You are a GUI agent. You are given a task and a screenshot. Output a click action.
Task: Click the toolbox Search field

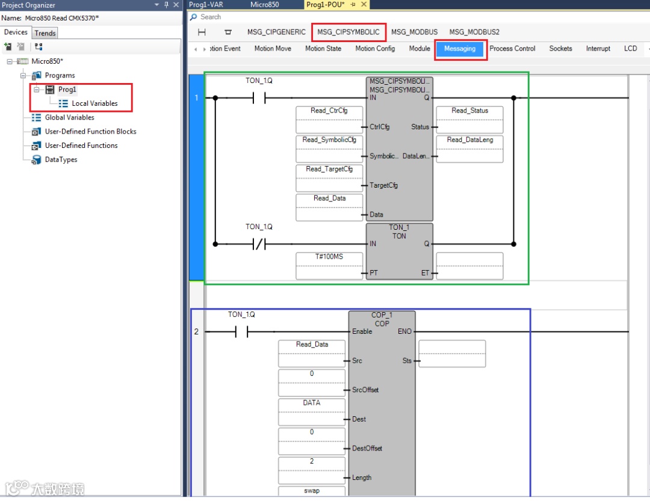coord(419,17)
